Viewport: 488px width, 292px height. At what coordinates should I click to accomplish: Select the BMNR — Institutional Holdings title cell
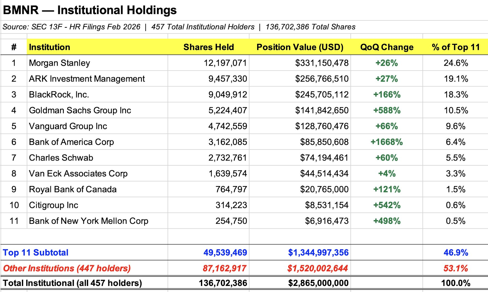point(90,10)
